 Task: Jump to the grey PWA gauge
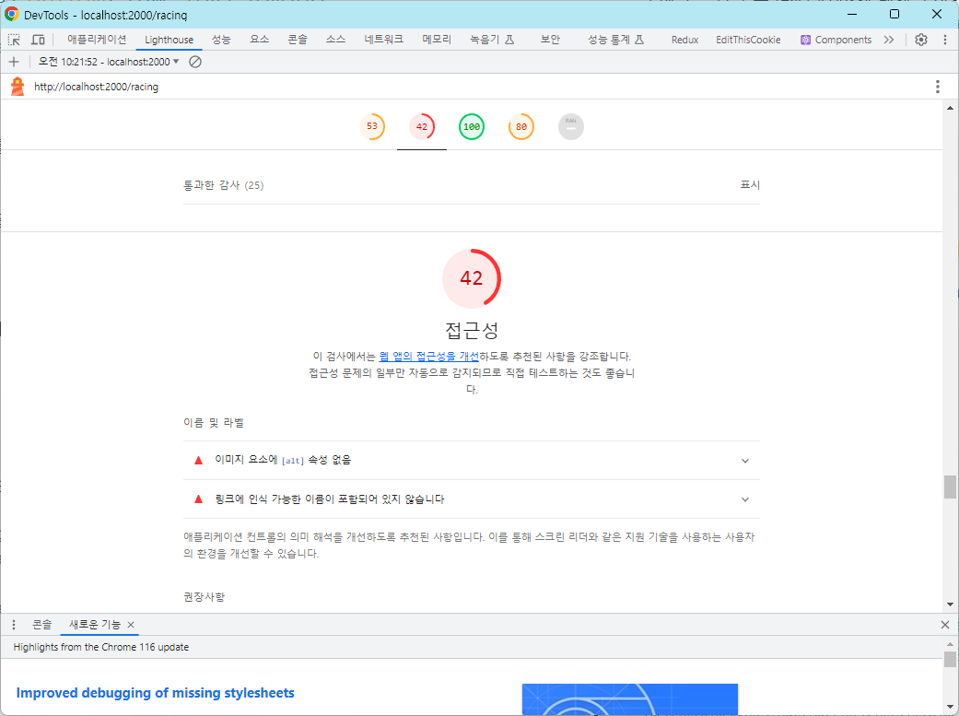coord(570,126)
